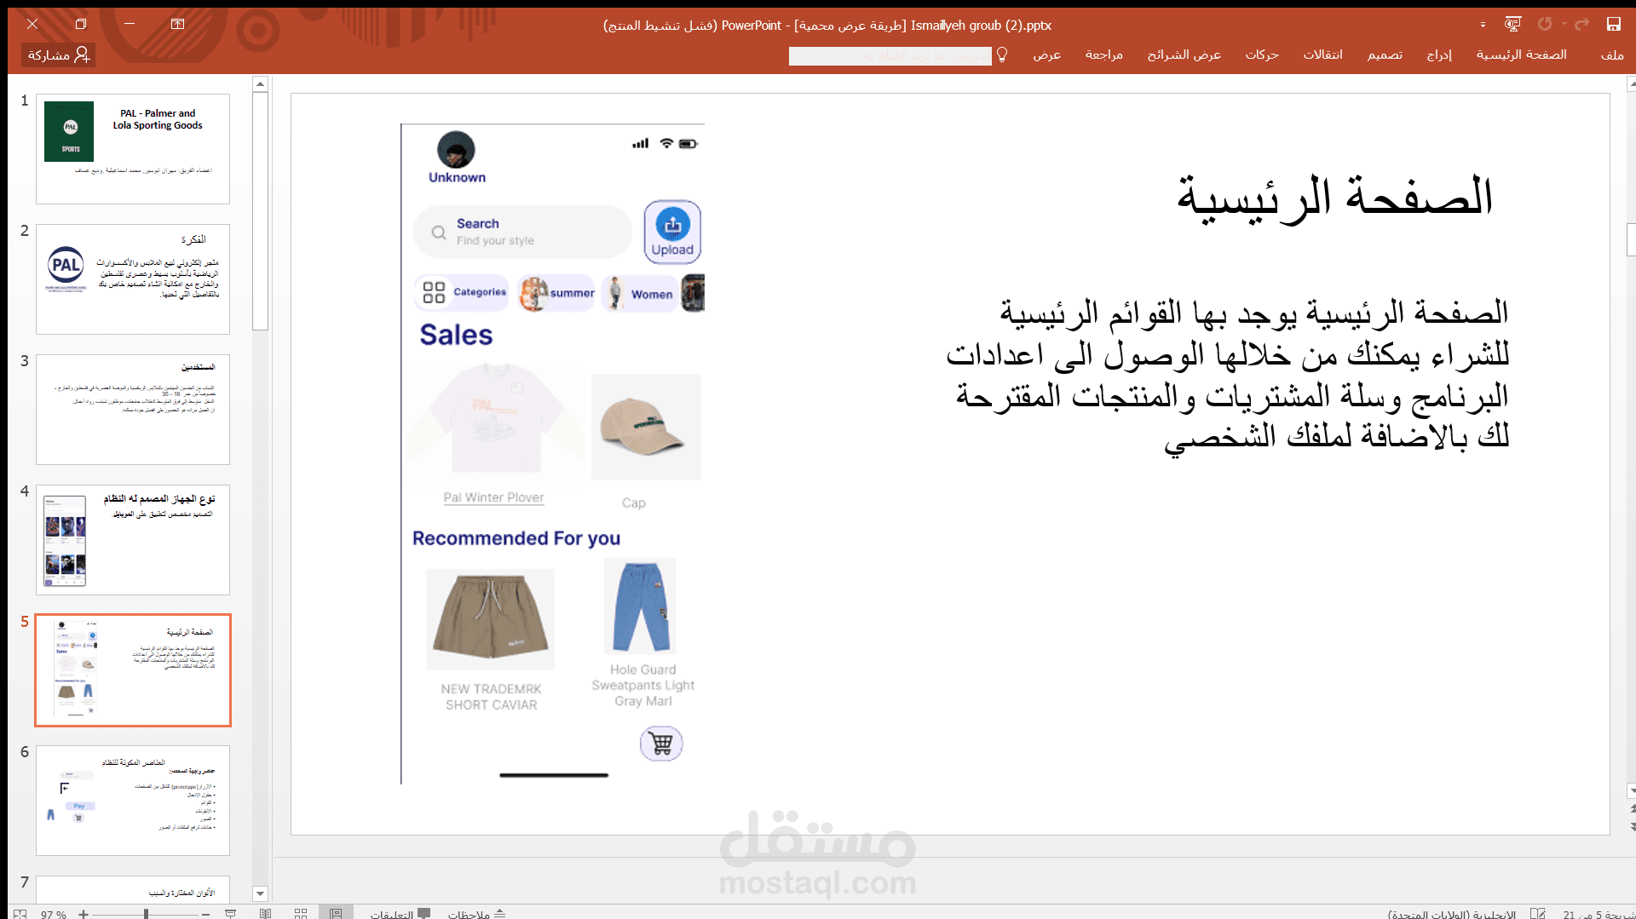Select slide 1 thumbnail PAL Palmer and Lola

[133, 148]
